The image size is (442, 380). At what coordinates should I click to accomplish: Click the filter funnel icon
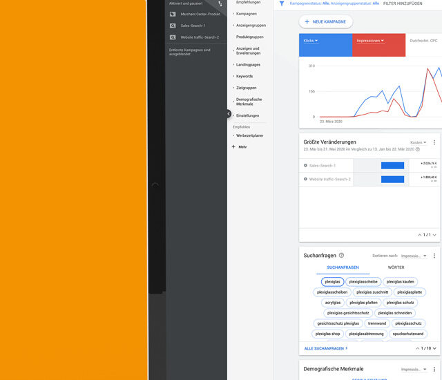[x=282, y=3]
